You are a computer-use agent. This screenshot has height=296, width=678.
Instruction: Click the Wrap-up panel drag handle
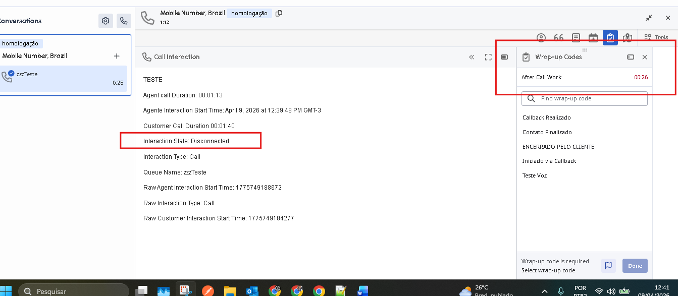click(x=585, y=49)
